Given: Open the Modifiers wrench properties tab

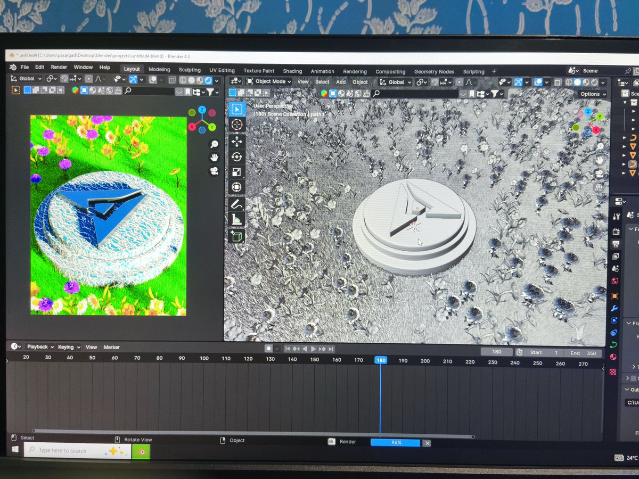Looking at the screenshot, I should (614, 308).
